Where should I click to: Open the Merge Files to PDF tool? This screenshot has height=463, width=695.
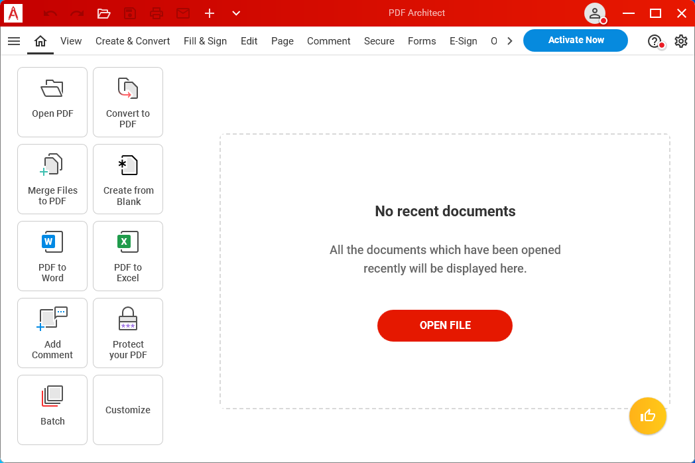coord(52,179)
